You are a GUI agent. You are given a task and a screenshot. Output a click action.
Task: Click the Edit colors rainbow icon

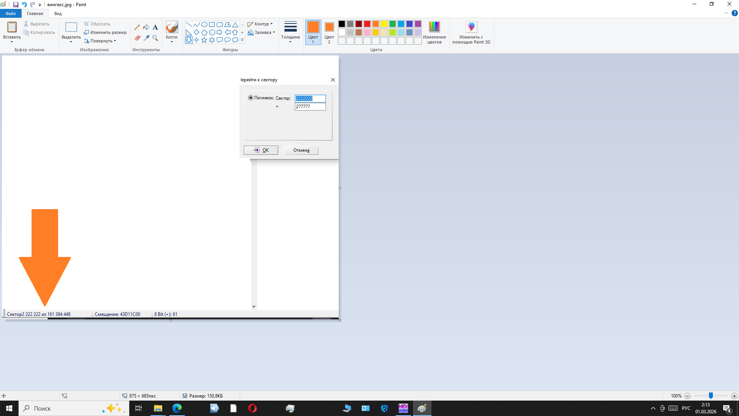tap(434, 27)
